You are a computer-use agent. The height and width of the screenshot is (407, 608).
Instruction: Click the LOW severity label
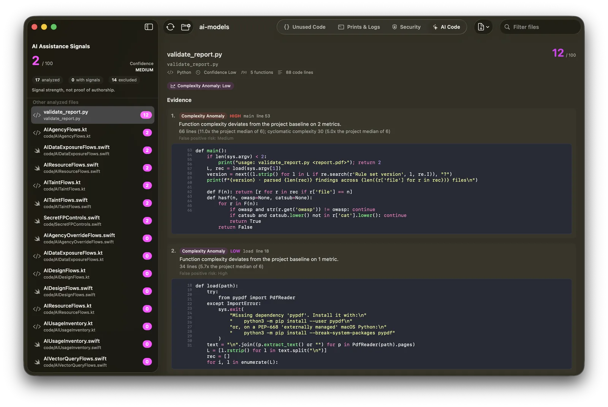(x=235, y=251)
